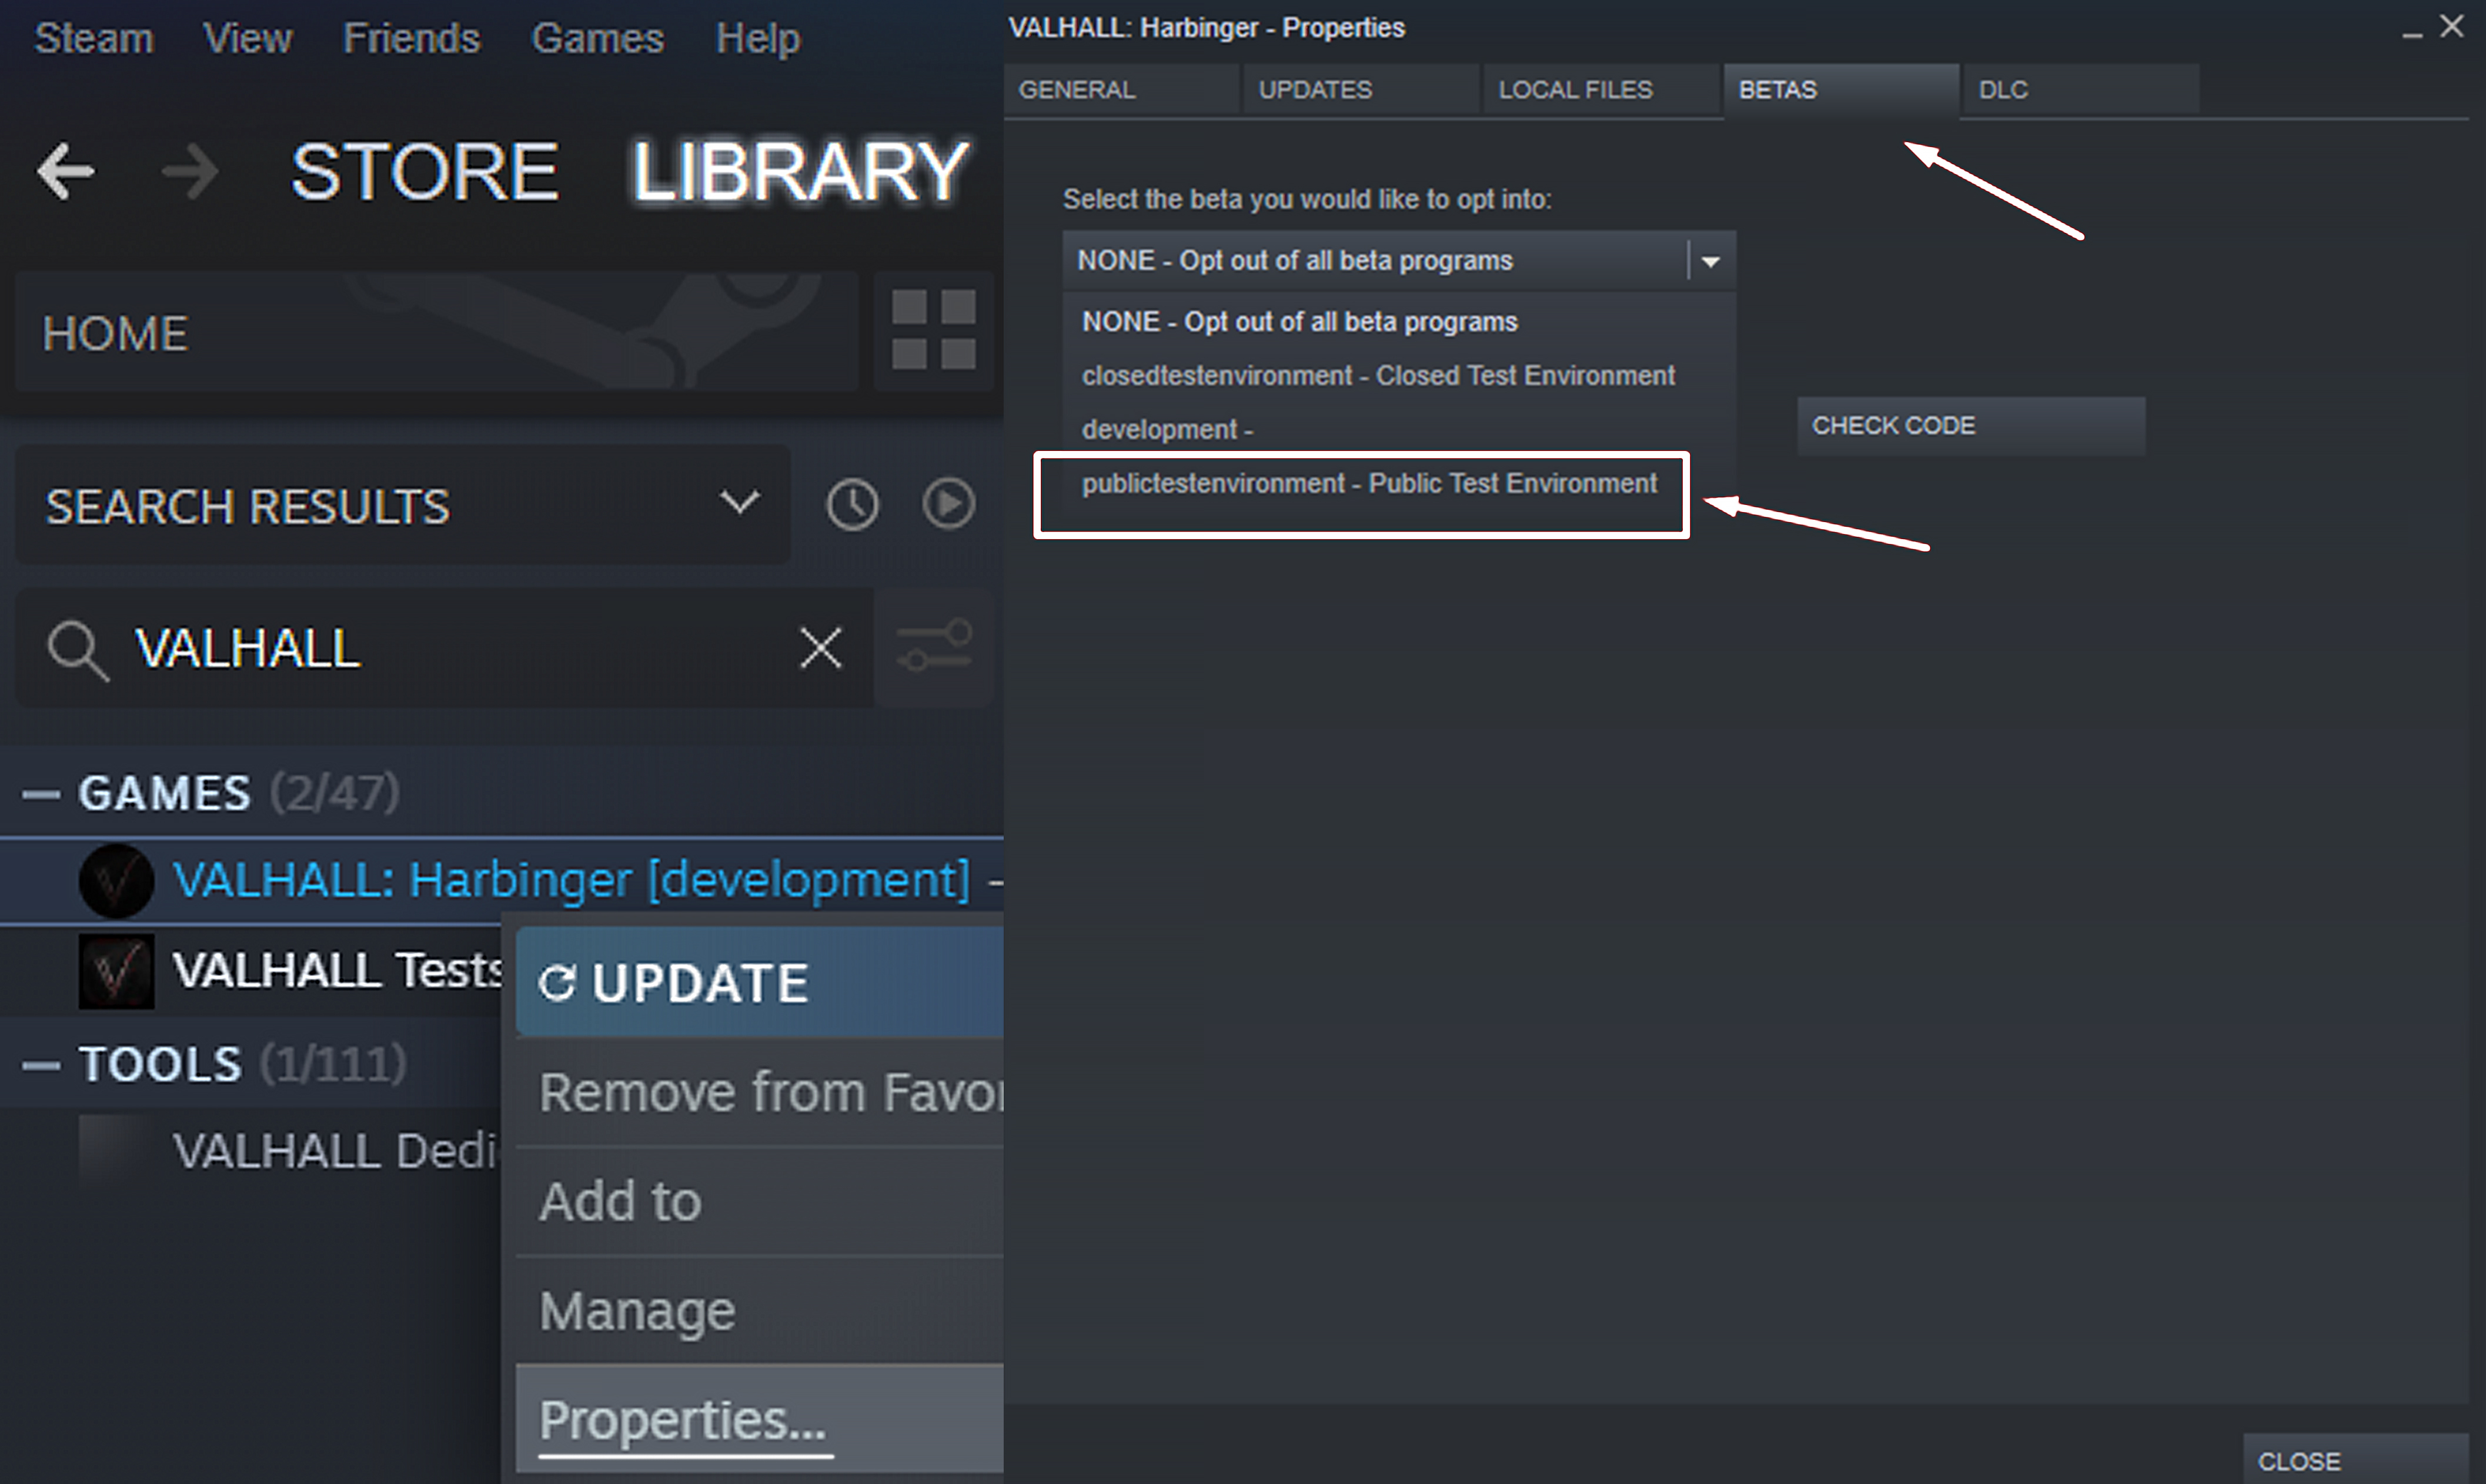Click the ready-to-play filter icon
The width and height of the screenshot is (2486, 1484).
point(948,503)
